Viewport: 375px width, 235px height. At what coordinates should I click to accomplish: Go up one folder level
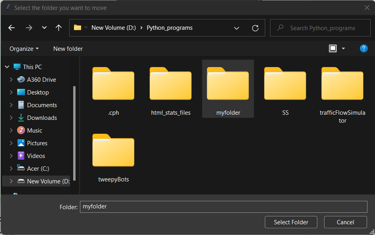(58, 27)
